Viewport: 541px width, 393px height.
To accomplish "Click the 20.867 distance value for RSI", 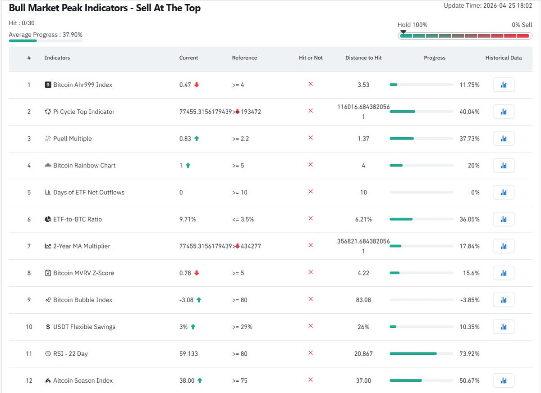I will [363, 354].
